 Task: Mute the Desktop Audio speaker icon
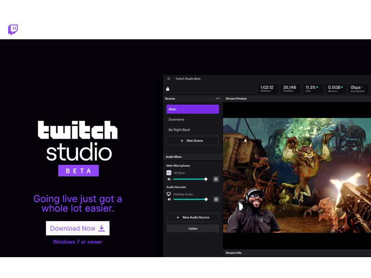click(169, 200)
